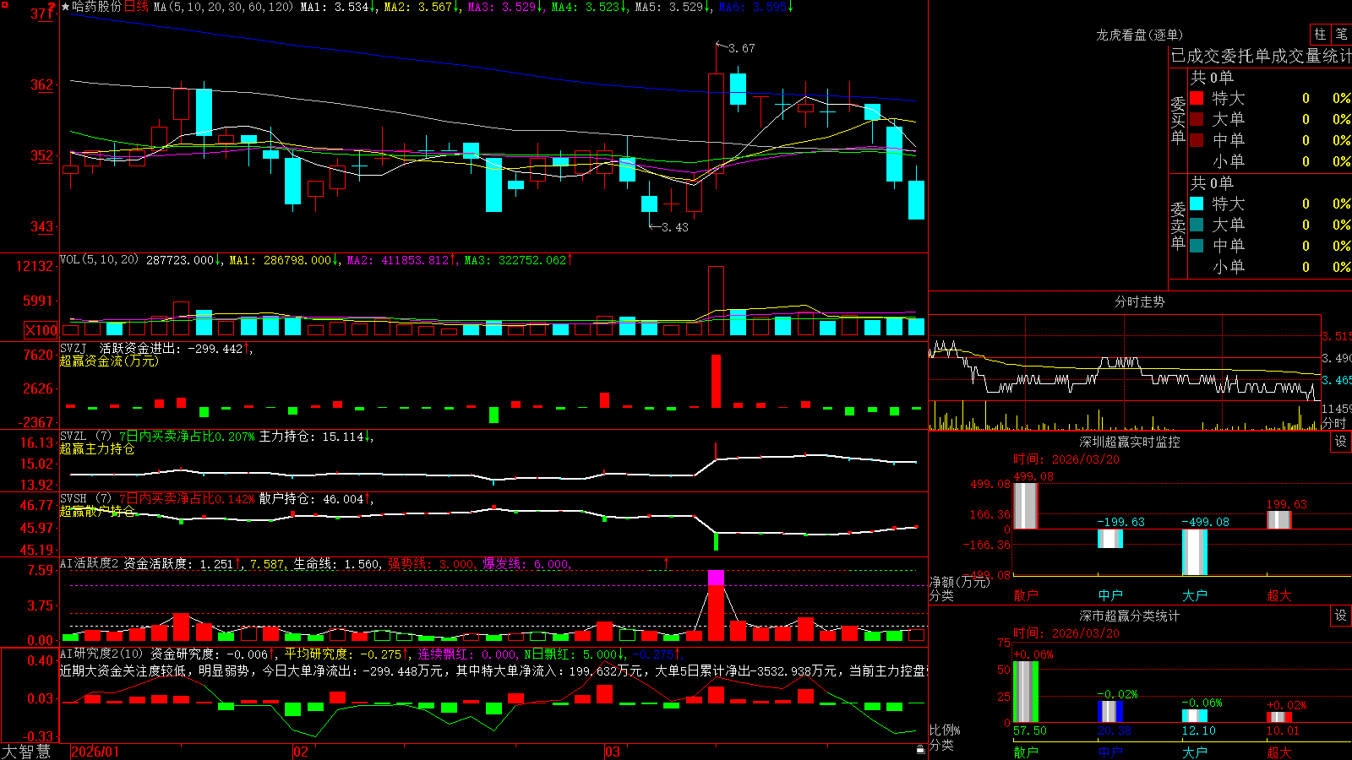Screen dimensions: 1352x760
Task: Click the 分时走势 panel title
Action: click(1139, 301)
